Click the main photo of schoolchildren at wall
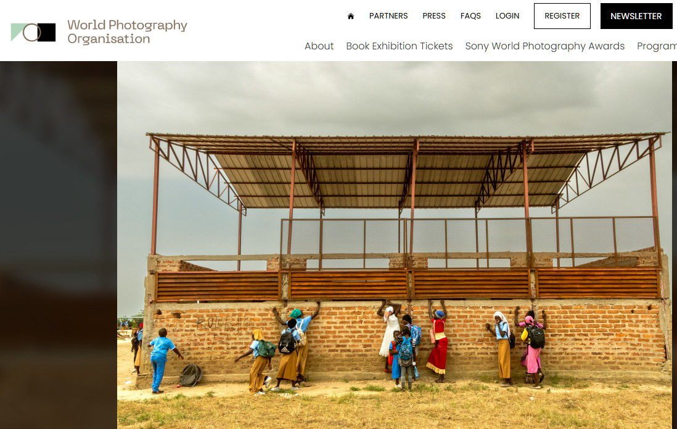The height and width of the screenshot is (429, 677). coord(394,245)
